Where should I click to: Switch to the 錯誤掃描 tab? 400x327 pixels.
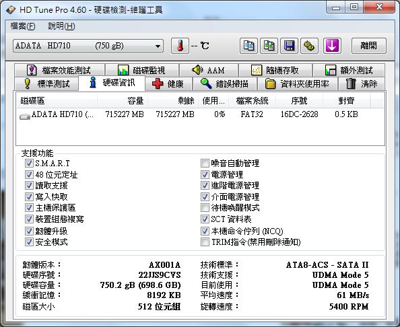point(225,83)
